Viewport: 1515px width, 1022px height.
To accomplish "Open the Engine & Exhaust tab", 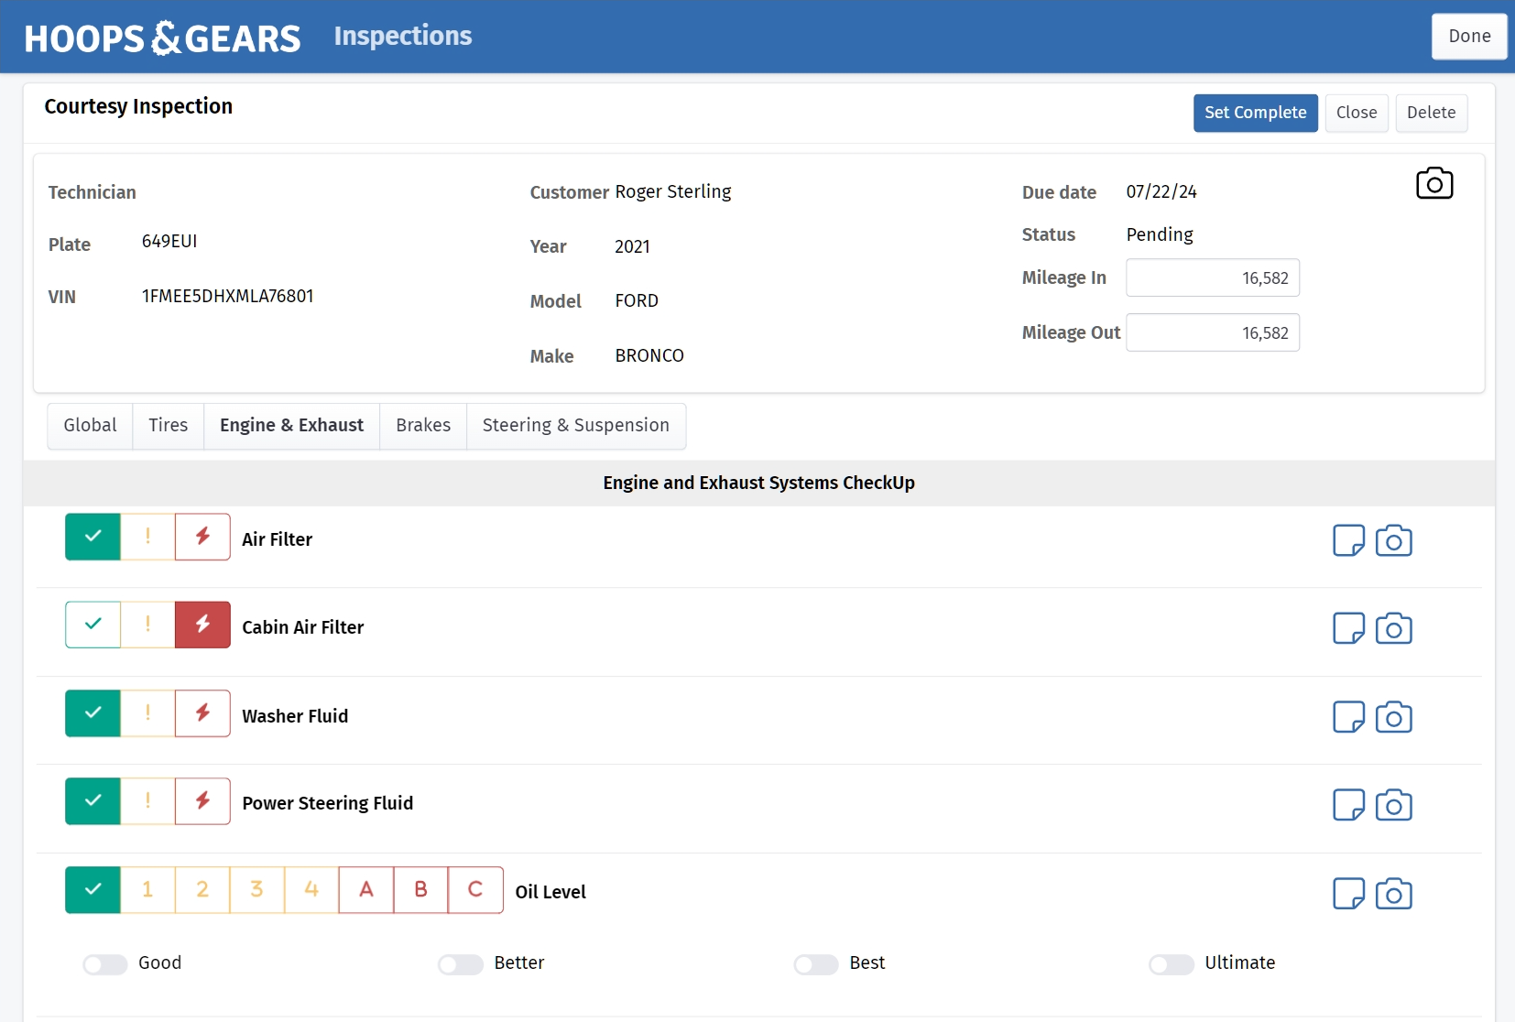I will click(x=291, y=426).
